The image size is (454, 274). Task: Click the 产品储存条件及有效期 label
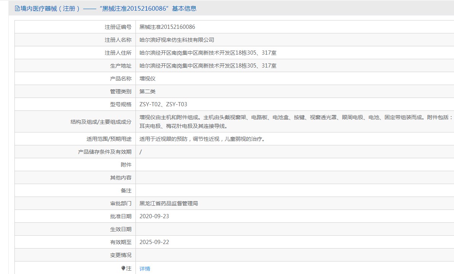coord(105,152)
